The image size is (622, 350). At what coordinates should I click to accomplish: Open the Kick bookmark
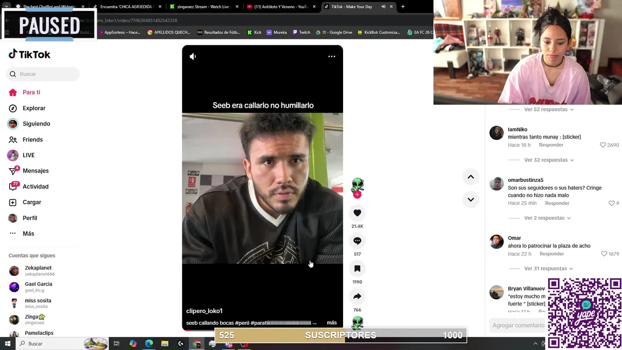point(254,32)
